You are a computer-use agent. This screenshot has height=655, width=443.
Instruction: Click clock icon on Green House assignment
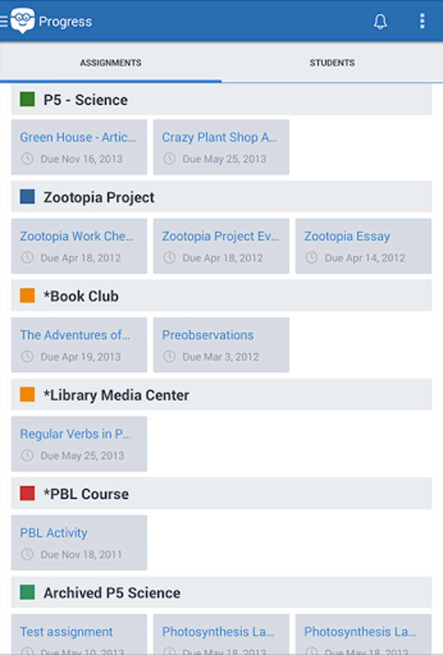(27, 159)
